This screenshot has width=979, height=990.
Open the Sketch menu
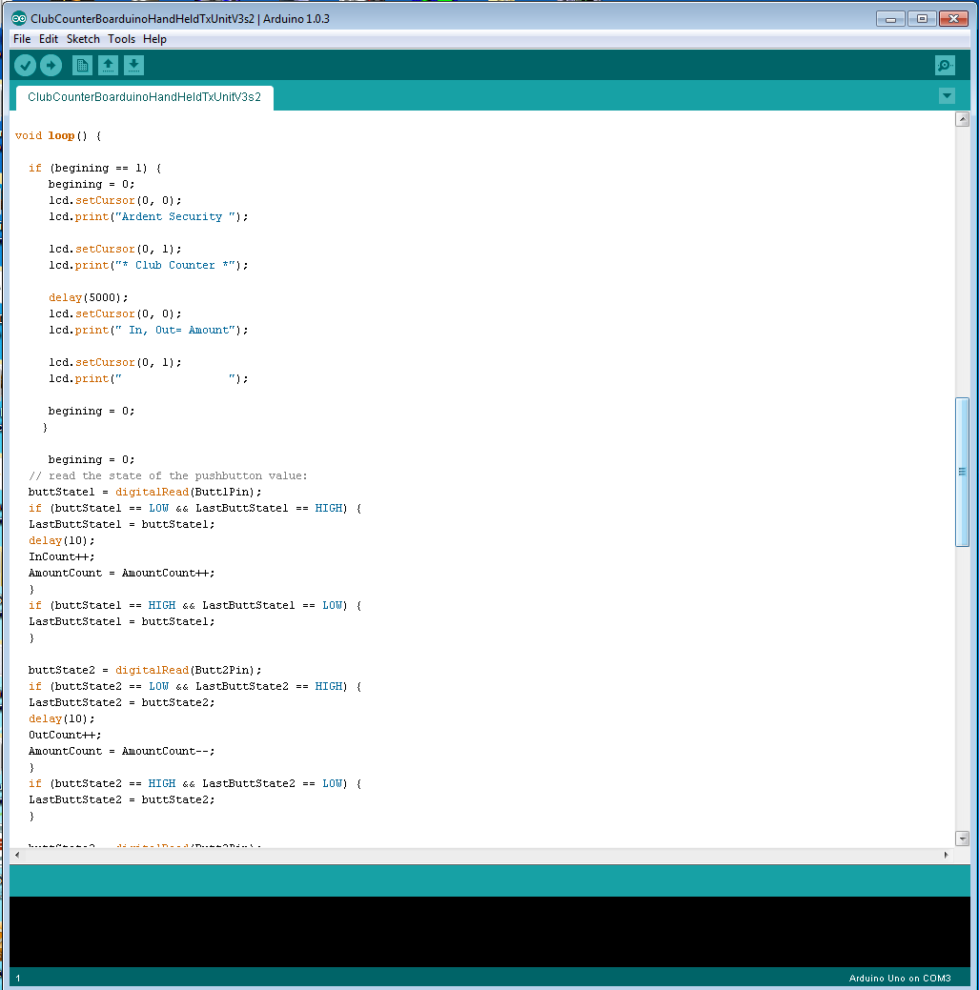[x=83, y=39]
